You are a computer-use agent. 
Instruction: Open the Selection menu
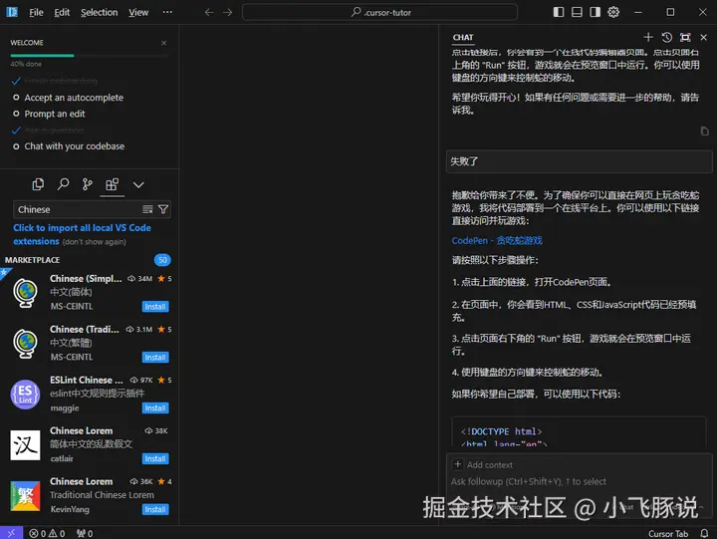(100, 12)
